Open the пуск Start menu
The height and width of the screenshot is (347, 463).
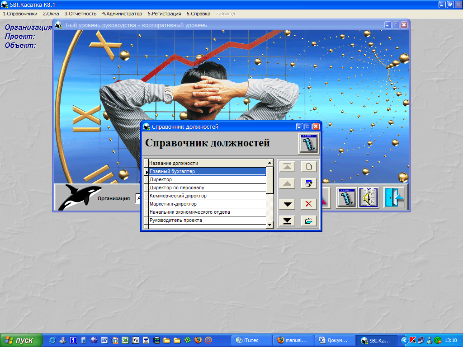(21, 341)
